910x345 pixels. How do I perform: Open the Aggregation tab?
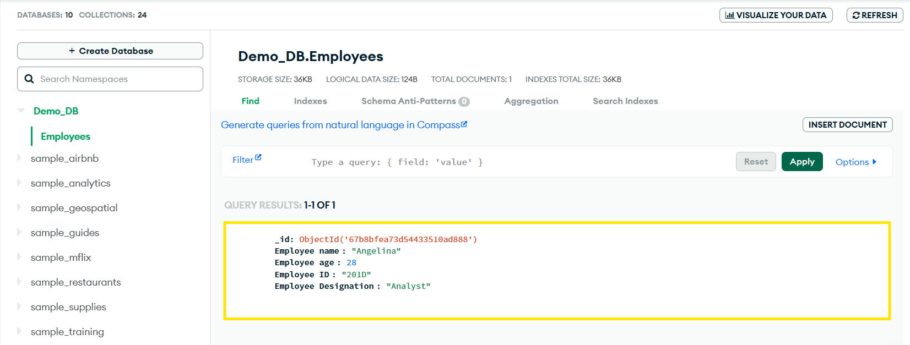531,101
